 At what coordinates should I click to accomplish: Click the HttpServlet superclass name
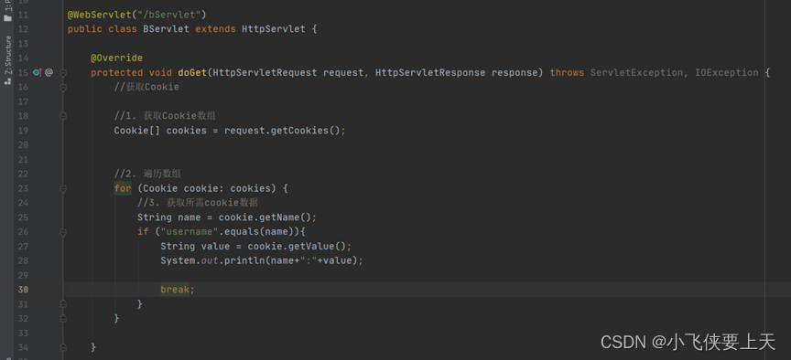pos(274,29)
